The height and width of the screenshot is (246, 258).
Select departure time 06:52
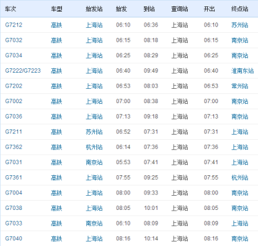point(123,131)
